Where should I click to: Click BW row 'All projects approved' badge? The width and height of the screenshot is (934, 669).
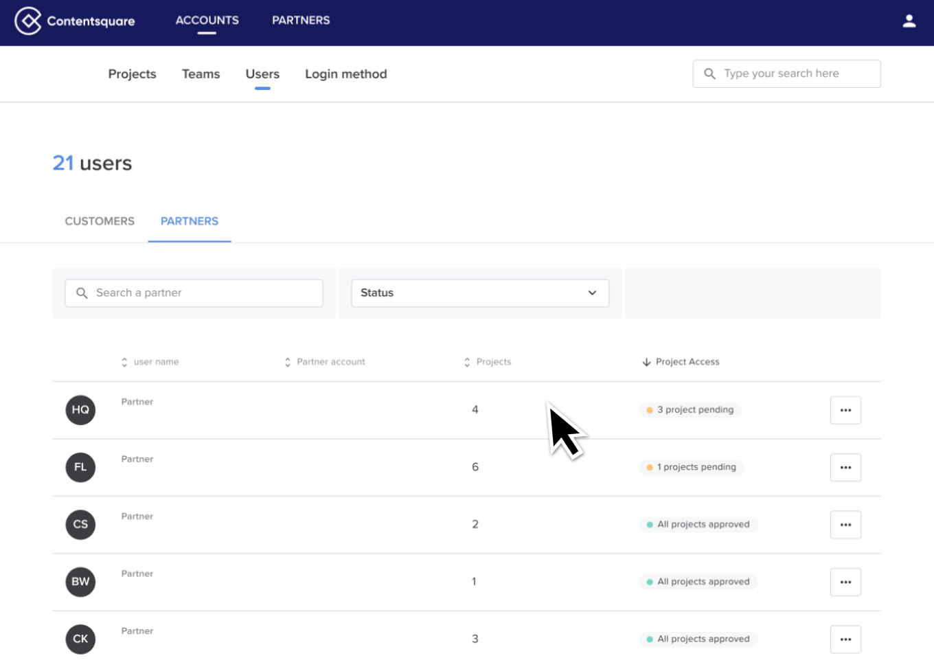[698, 582]
